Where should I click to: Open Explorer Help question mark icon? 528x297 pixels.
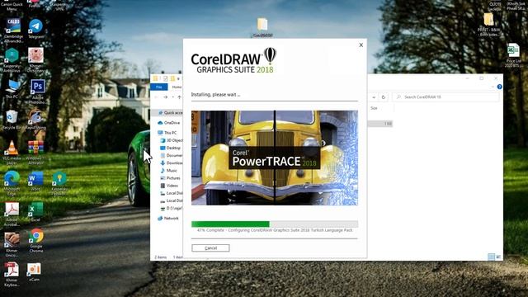499,87
